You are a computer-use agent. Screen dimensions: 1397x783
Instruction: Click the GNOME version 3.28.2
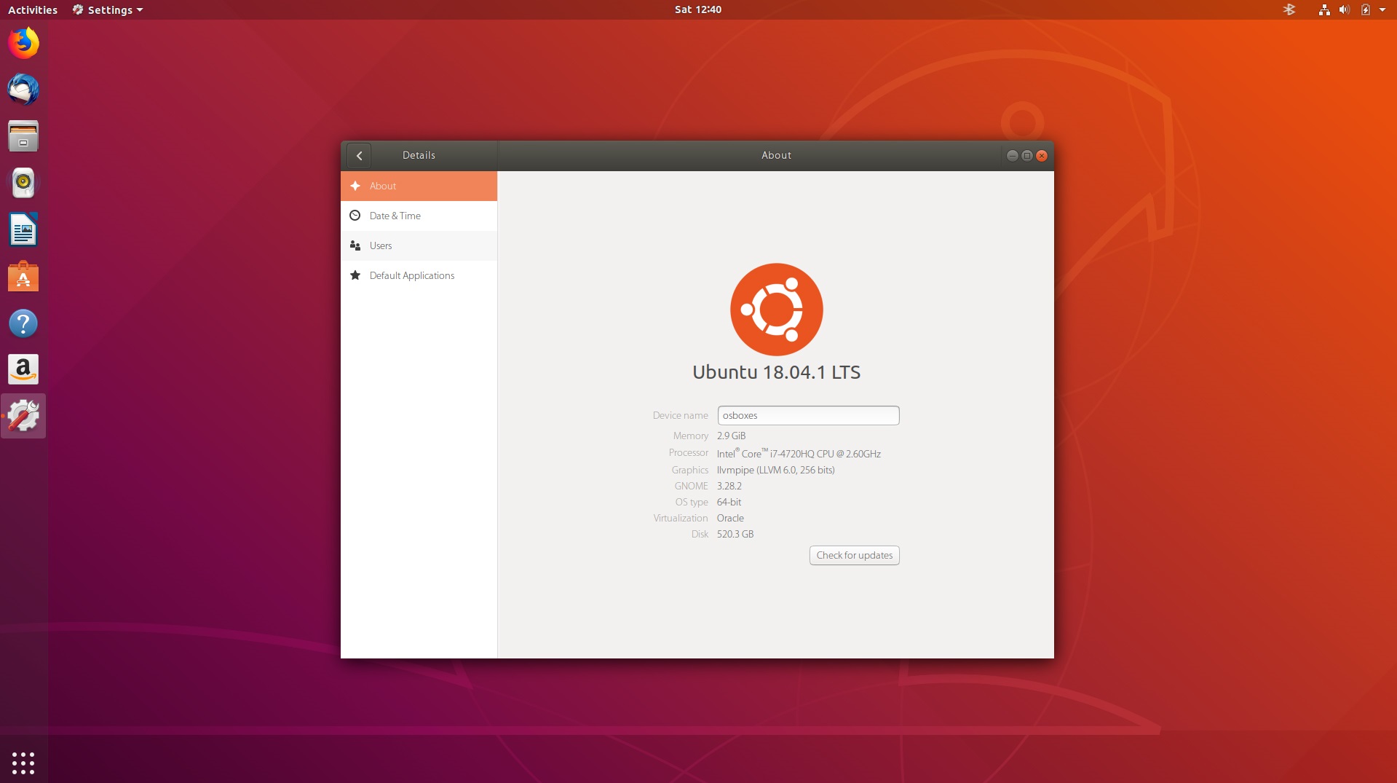(x=729, y=486)
